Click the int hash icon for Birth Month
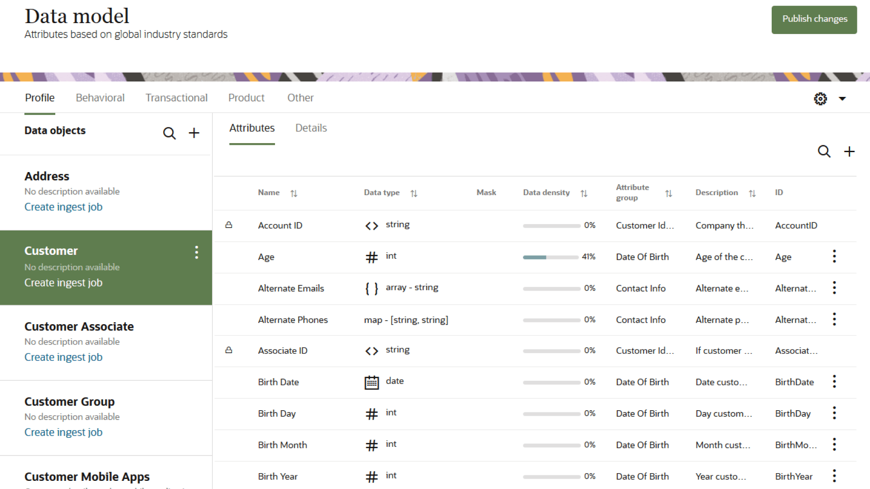Viewport: 870px width, 489px height. [372, 446]
